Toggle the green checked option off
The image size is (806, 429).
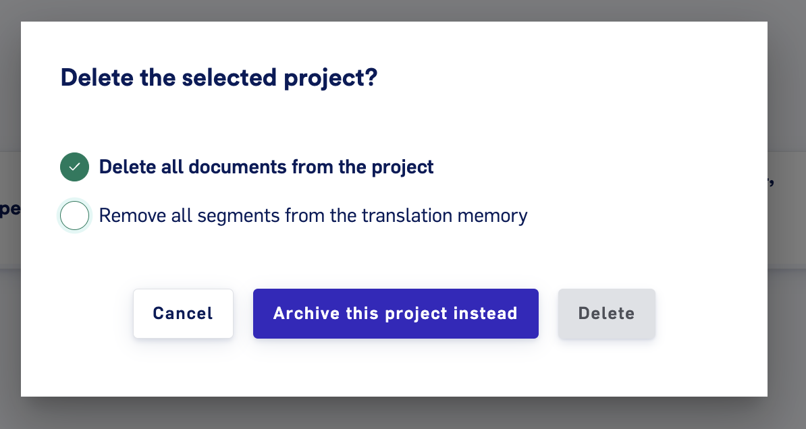pyautogui.click(x=74, y=167)
